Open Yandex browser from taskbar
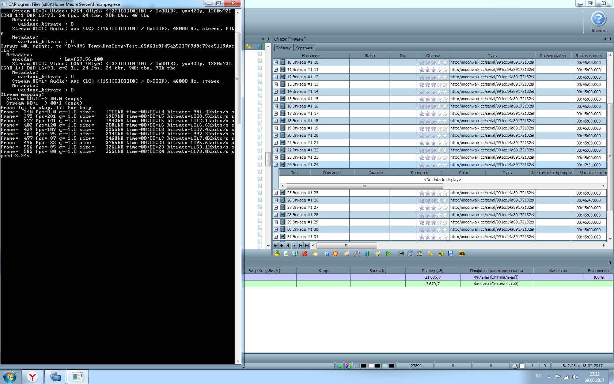This screenshot has width=614, height=384. click(x=33, y=377)
